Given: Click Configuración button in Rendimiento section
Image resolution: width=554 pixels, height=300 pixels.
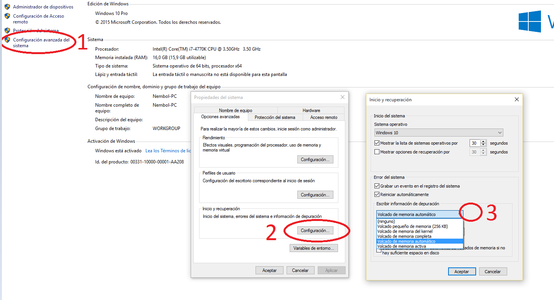Looking at the screenshot, I should coord(315,160).
